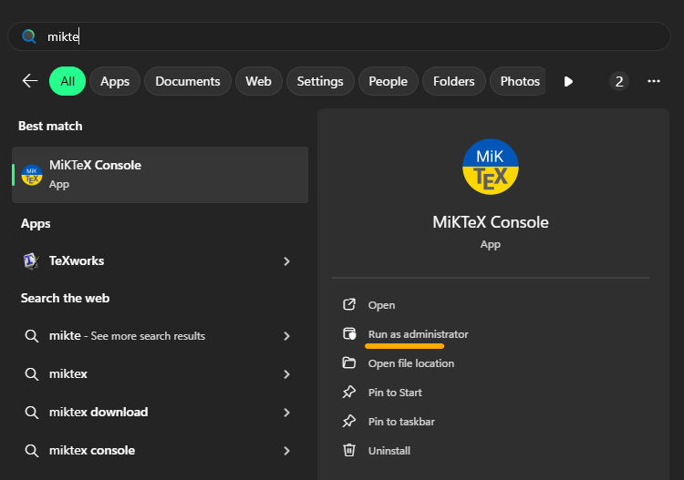This screenshot has width=684, height=480.
Task: Select the All filter tab
Action: 67,81
